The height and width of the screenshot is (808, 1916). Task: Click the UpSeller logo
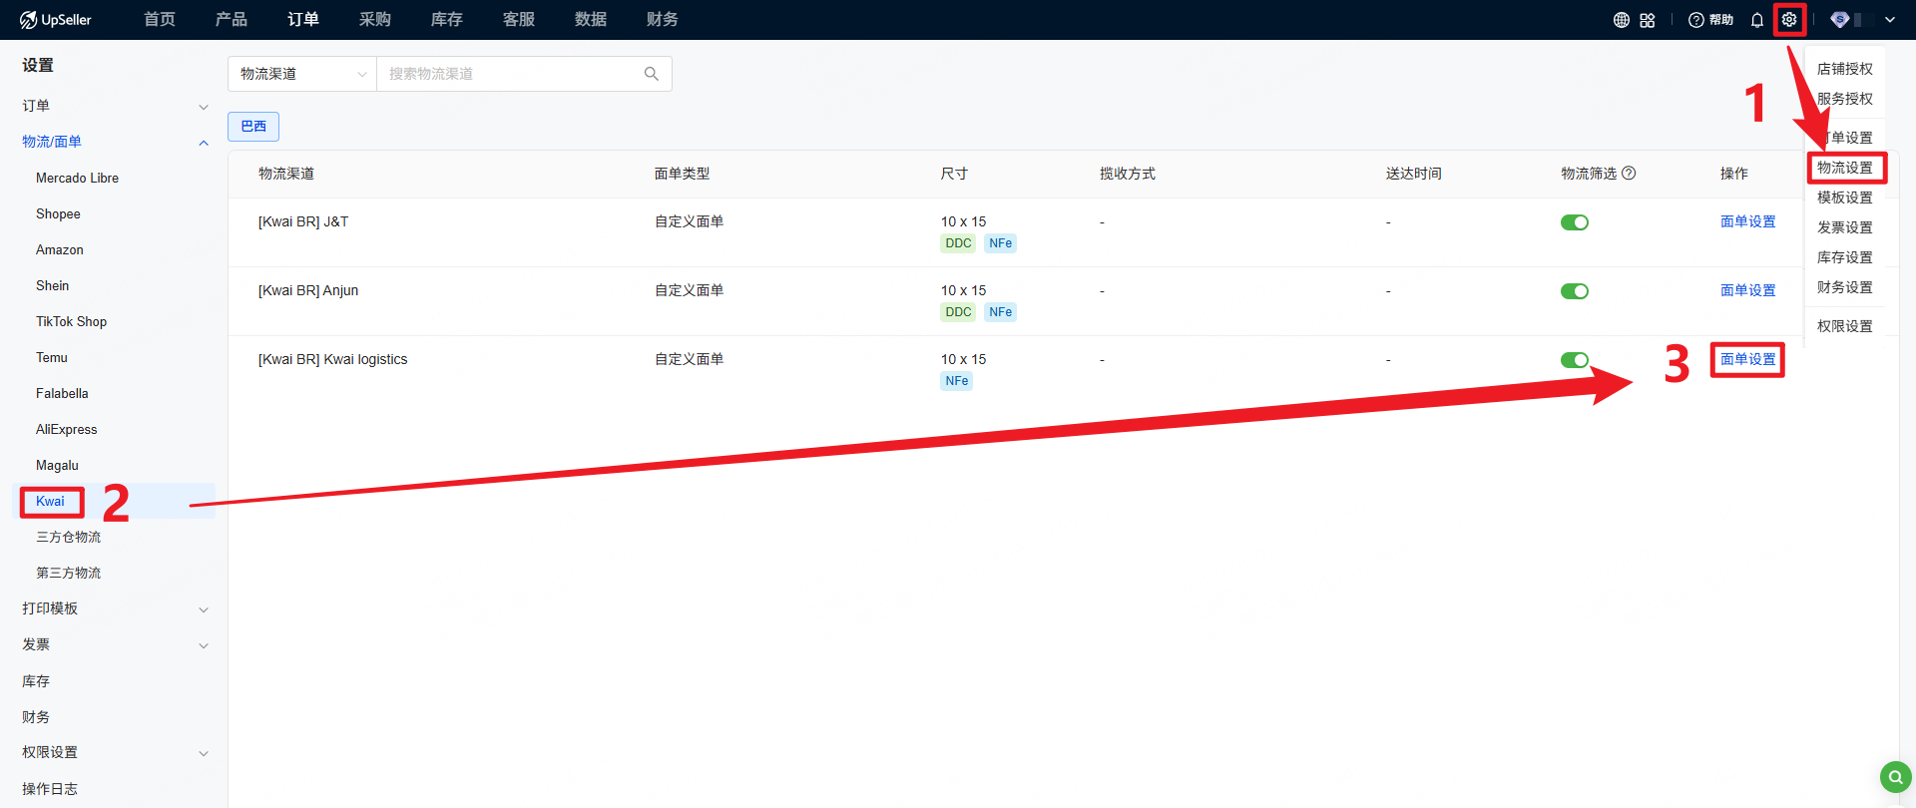[x=56, y=20]
